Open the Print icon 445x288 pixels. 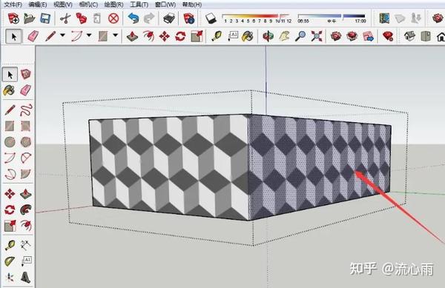pos(169,19)
